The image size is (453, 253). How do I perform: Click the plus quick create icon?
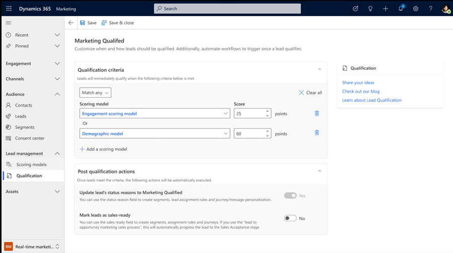[386, 9]
